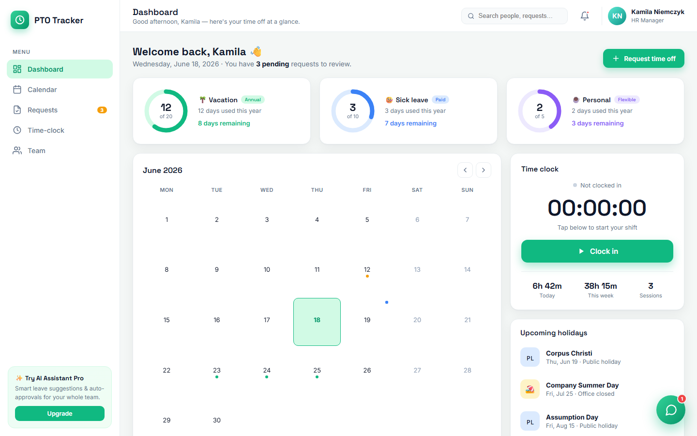Click the Kamila Niemczyk profile name
This screenshot has width=697, height=436.
click(658, 12)
